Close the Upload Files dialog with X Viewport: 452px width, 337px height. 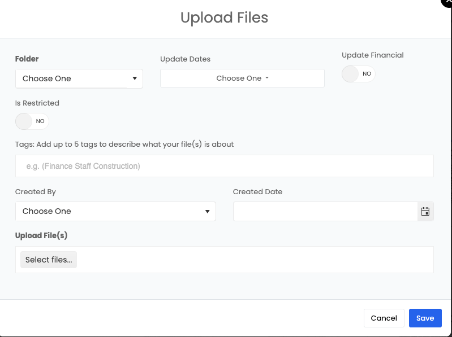447,2
